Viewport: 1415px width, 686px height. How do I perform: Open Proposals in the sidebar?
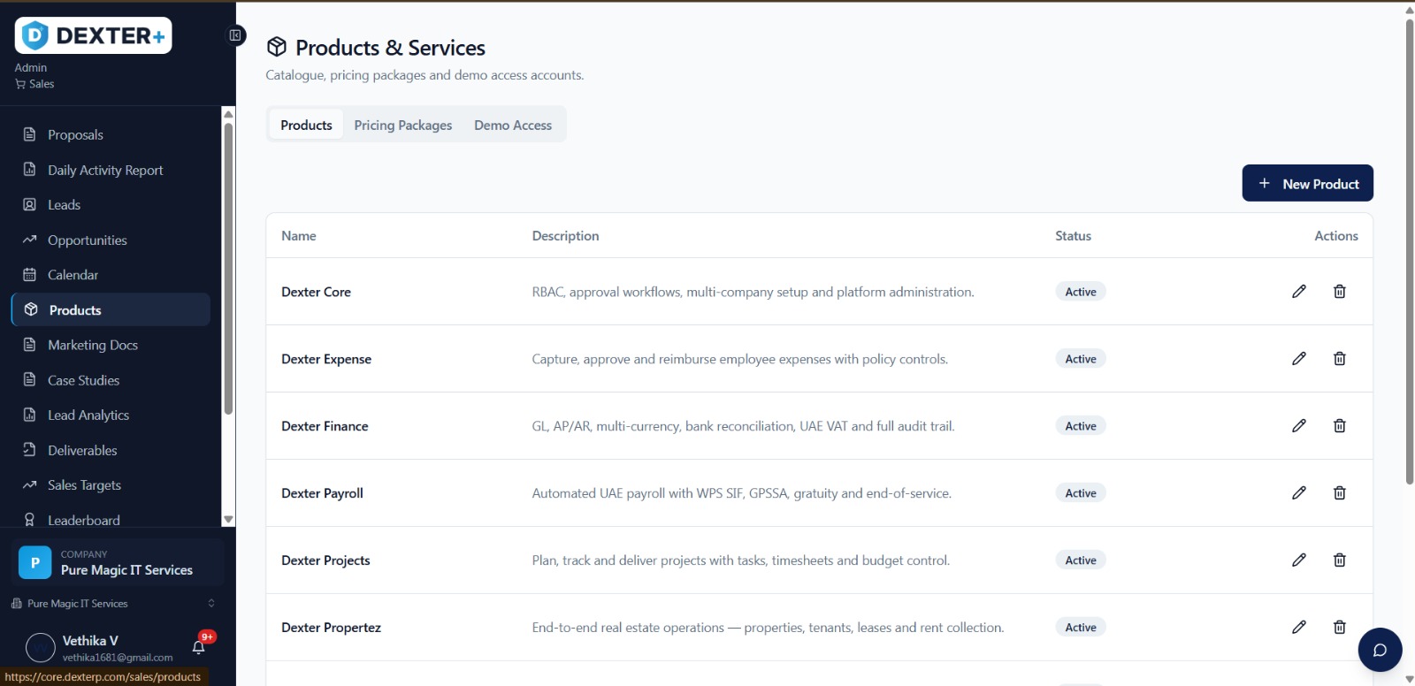click(x=111, y=135)
